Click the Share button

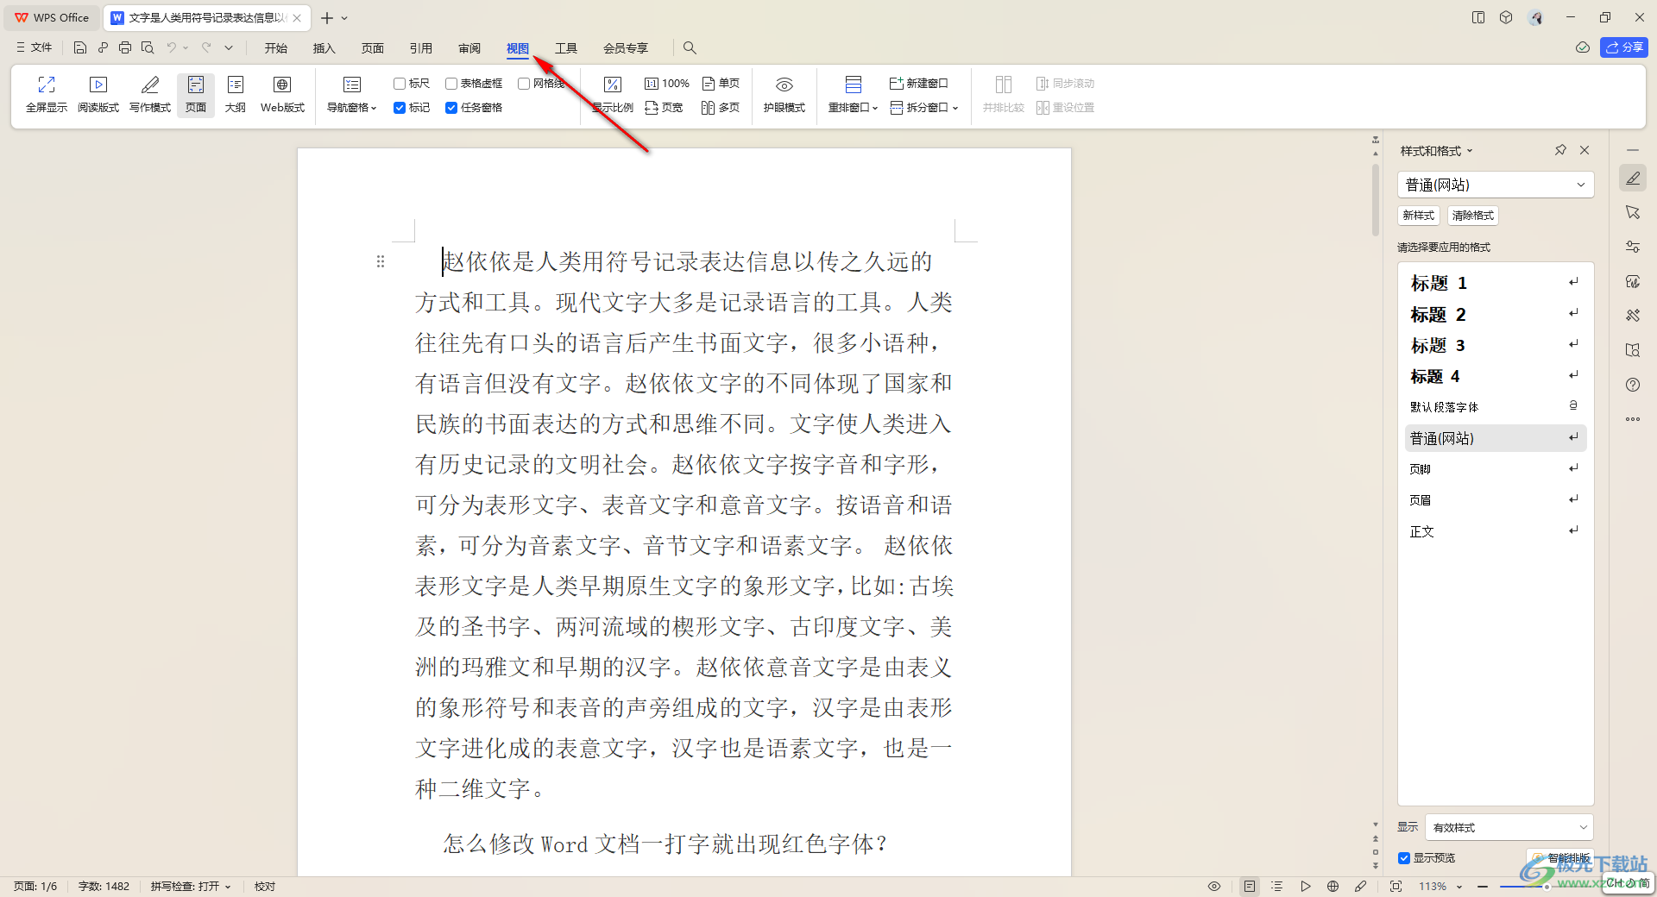click(x=1623, y=47)
